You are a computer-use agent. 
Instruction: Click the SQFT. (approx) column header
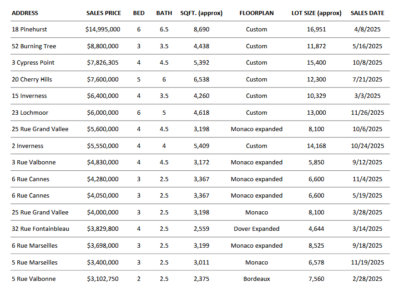(201, 13)
